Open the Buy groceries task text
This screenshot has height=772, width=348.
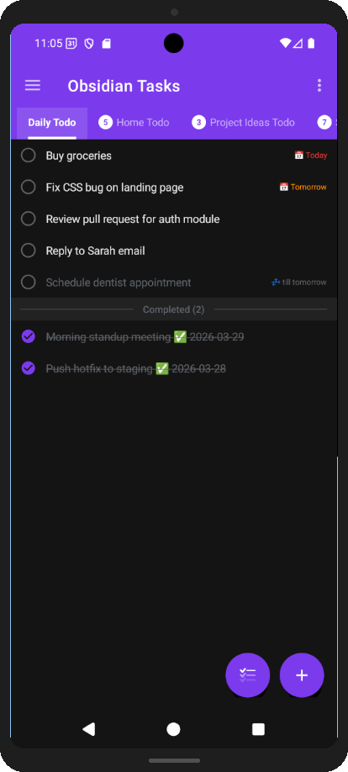click(79, 156)
